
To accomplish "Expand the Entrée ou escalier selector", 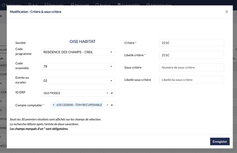I will click(78, 81).
